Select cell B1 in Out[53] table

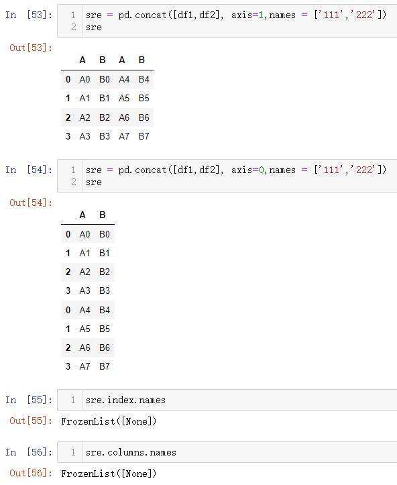(x=105, y=99)
